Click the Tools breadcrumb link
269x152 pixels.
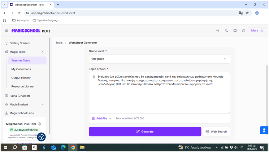click(x=59, y=42)
